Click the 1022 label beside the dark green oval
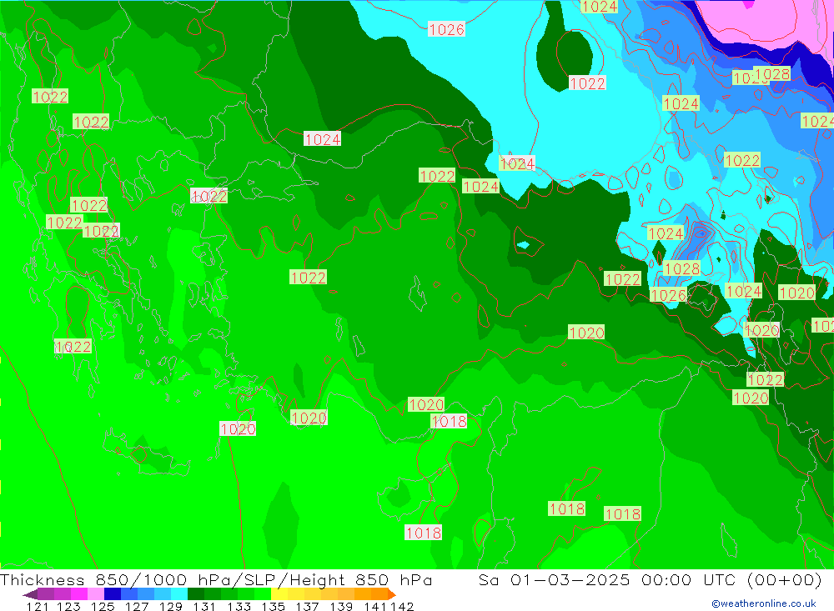The width and height of the screenshot is (834, 611). point(587,83)
